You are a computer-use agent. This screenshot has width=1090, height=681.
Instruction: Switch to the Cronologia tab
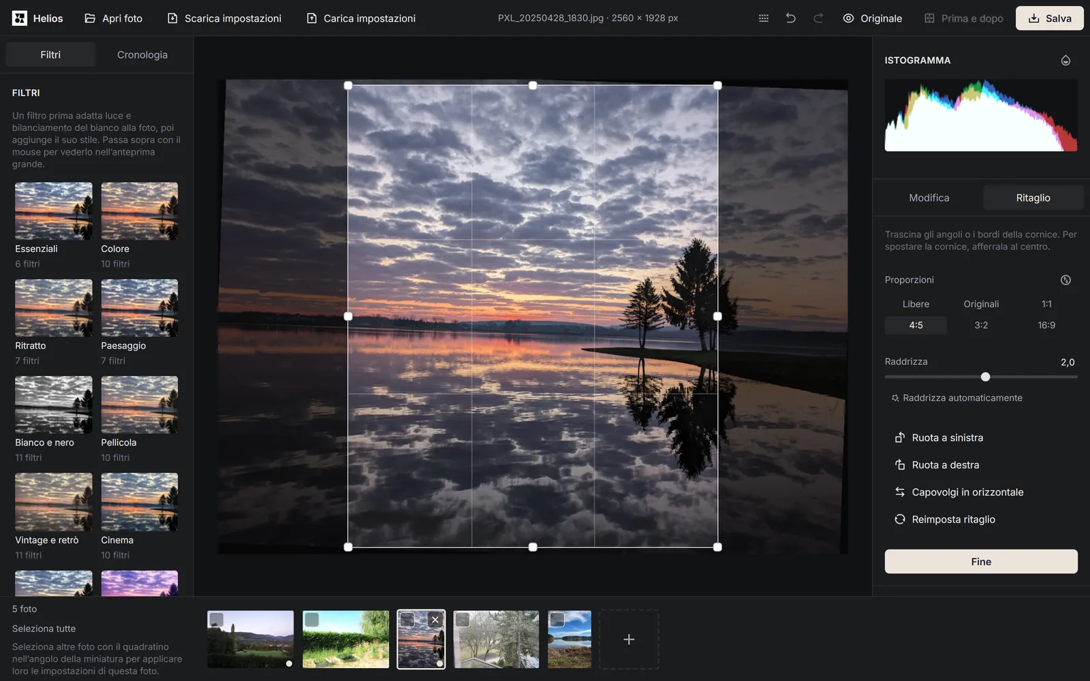(x=142, y=54)
